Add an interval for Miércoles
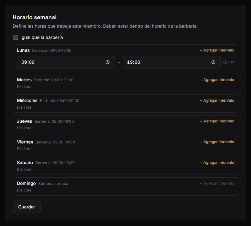Image resolution: width=251 pixels, height=226 pixels. [x=217, y=100]
